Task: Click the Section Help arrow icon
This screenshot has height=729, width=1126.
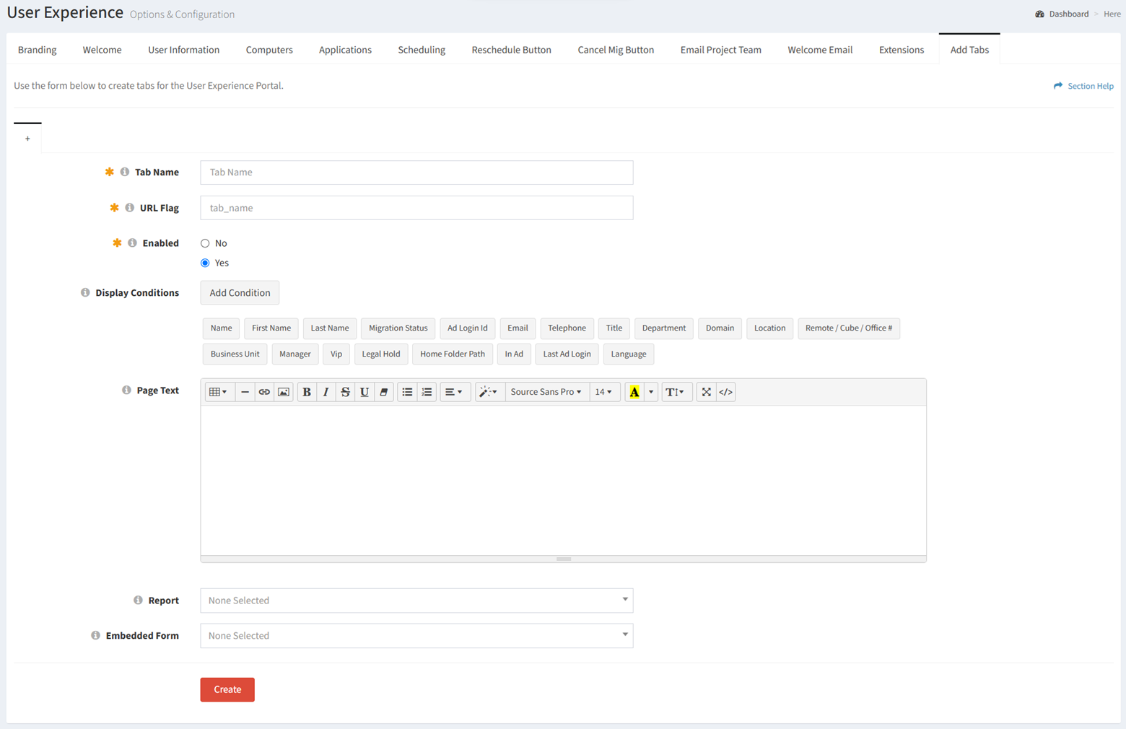Action: (x=1058, y=85)
